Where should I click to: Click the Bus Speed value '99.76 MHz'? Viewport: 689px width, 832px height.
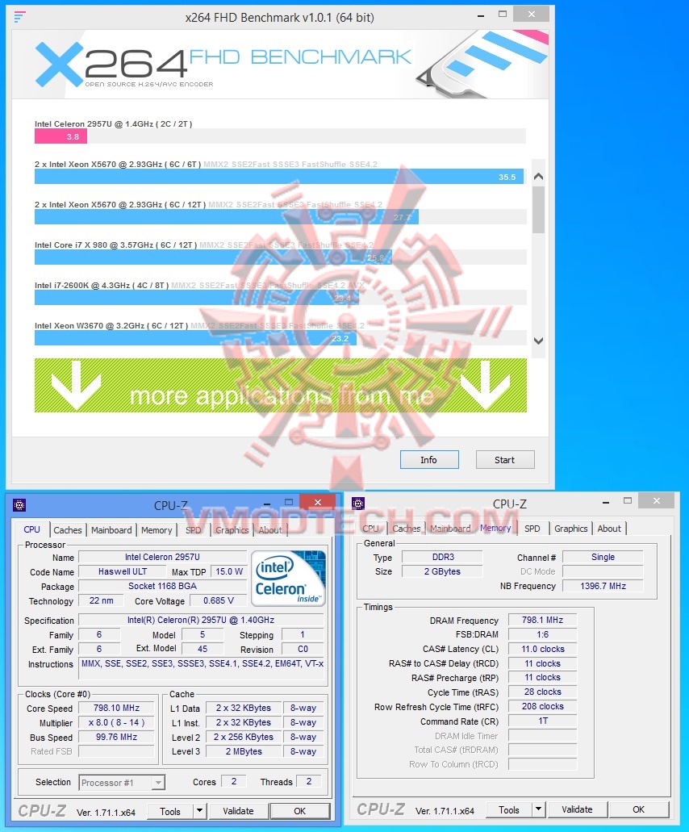click(x=116, y=737)
